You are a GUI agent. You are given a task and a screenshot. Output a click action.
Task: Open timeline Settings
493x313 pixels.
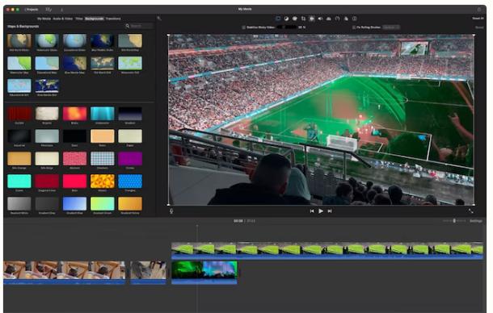coord(476,221)
